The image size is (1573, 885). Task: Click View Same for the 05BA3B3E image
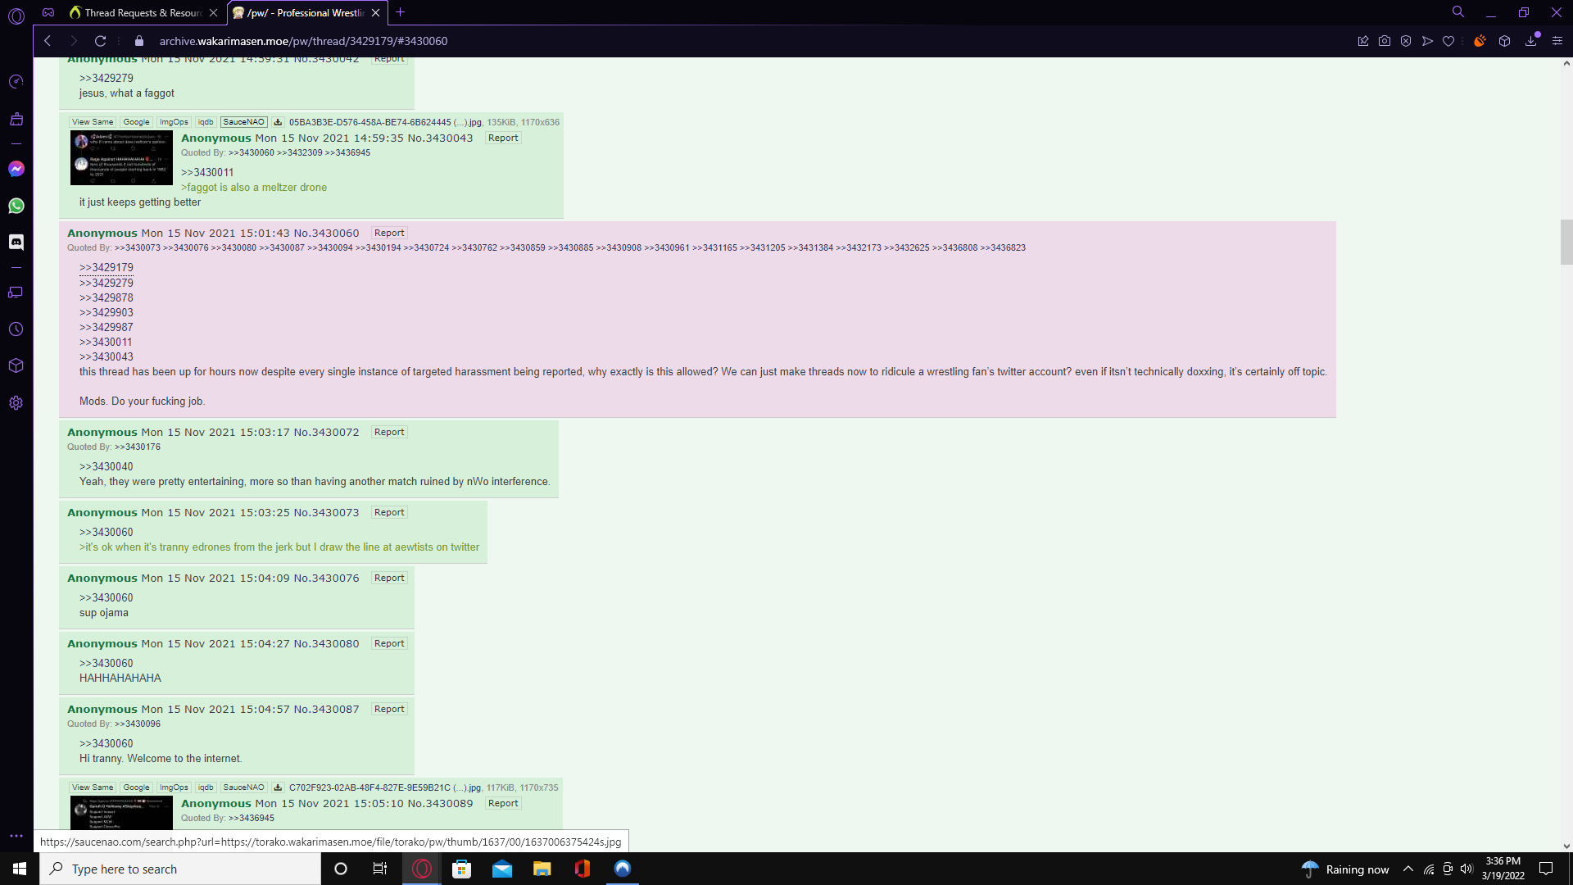pyautogui.click(x=93, y=122)
